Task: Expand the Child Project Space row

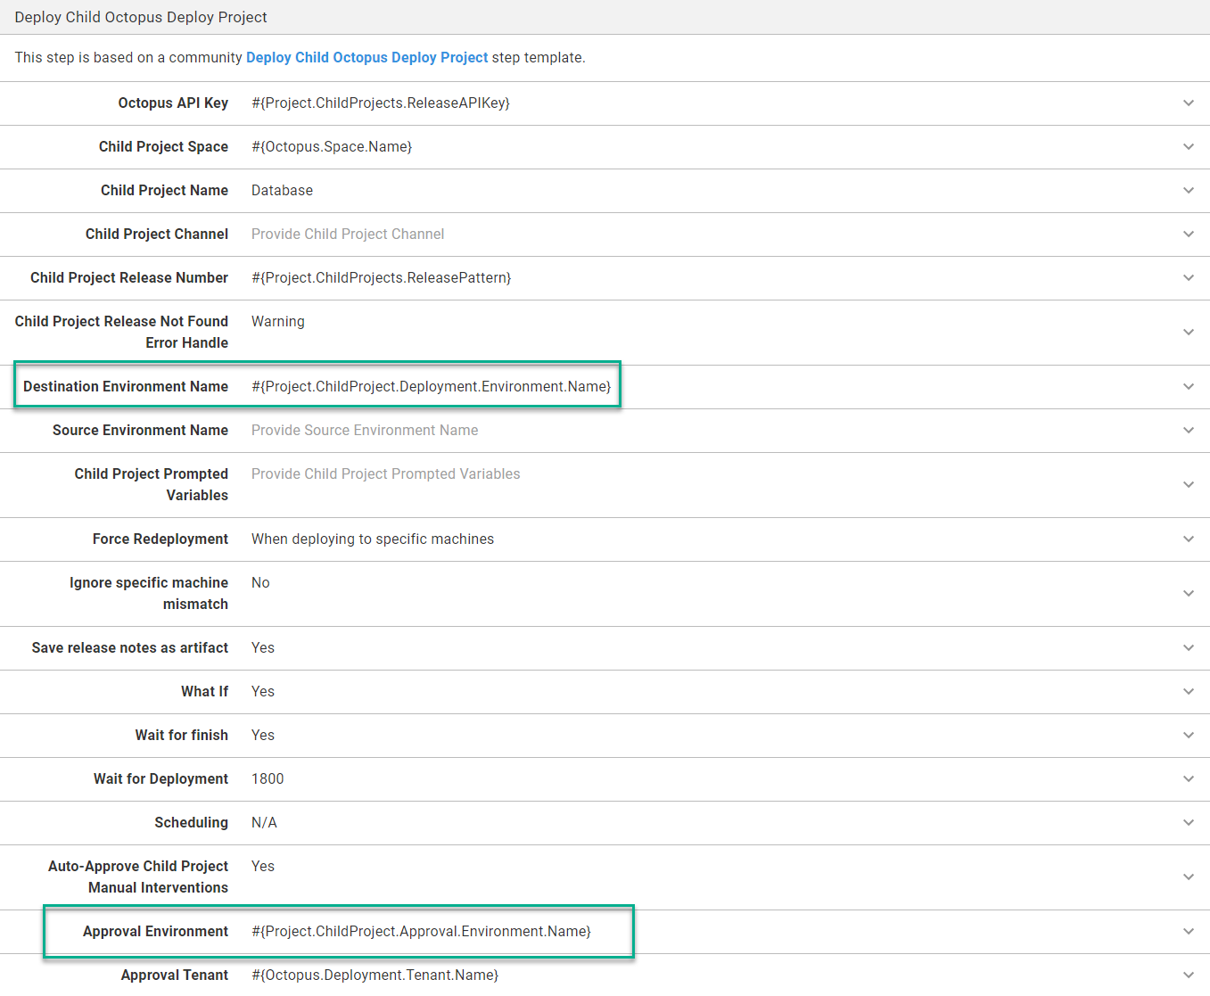Action: click(1189, 146)
